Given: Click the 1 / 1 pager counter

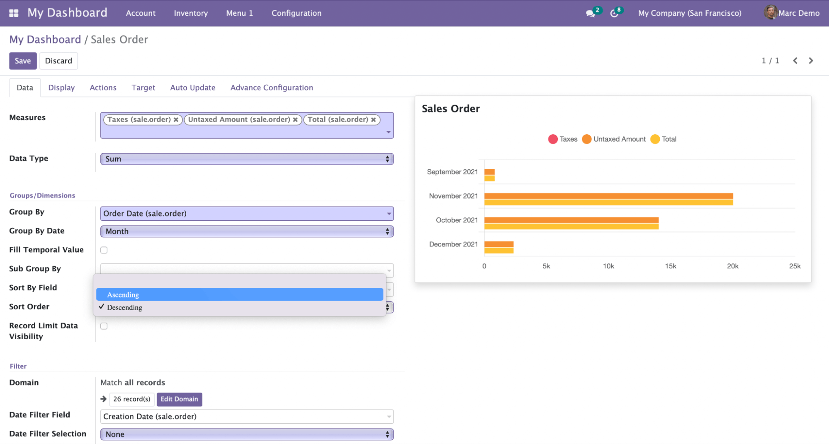Looking at the screenshot, I should pyautogui.click(x=770, y=61).
